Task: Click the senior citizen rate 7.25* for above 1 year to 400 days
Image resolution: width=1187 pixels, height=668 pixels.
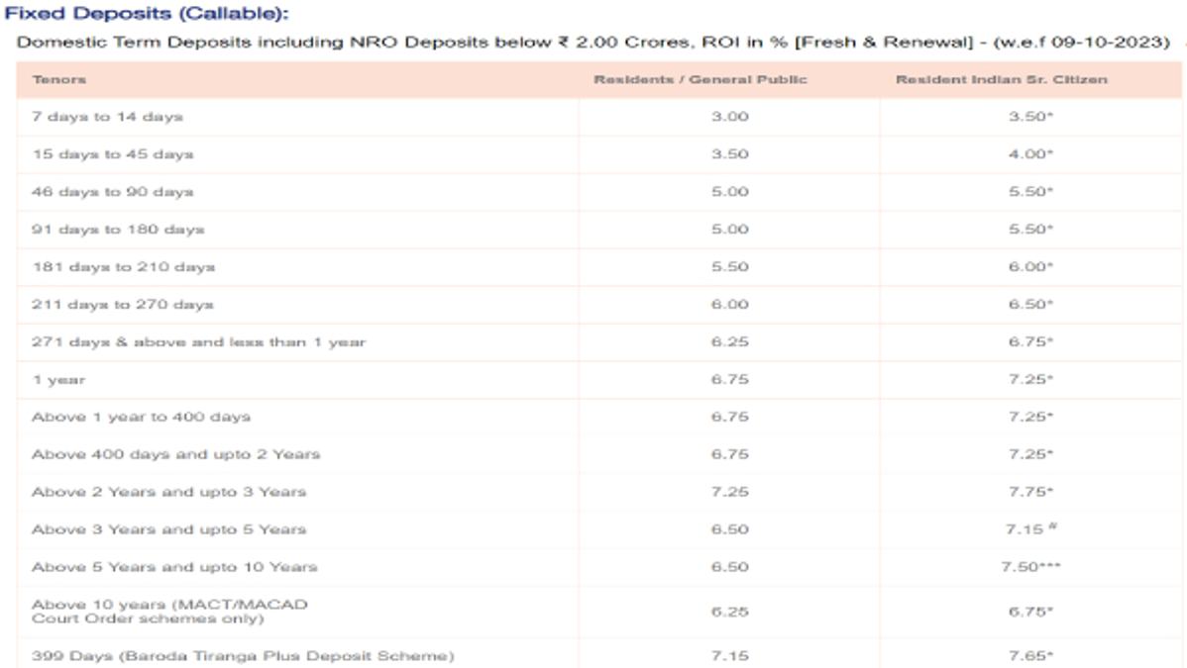Action: tap(1030, 417)
